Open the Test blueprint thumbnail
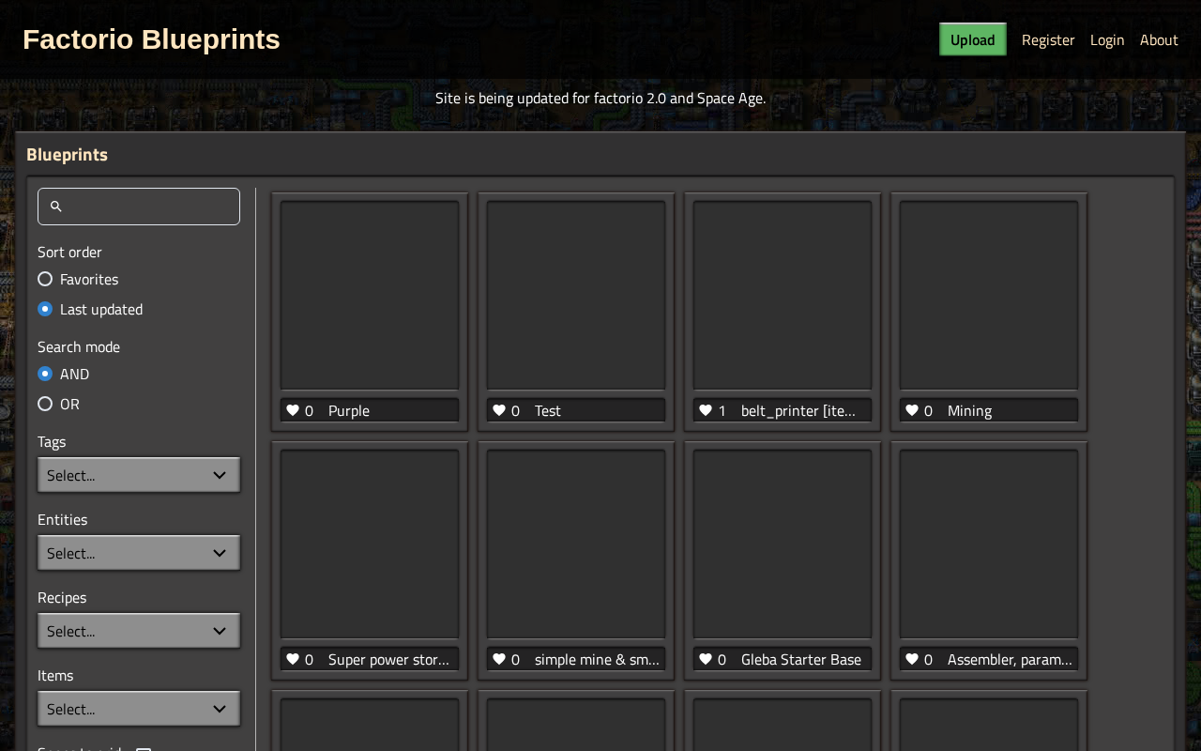 tap(576, 296)
